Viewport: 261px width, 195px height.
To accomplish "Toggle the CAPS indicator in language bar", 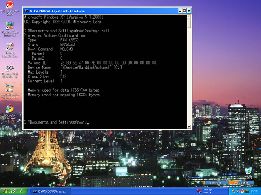I will coord(205,189).
